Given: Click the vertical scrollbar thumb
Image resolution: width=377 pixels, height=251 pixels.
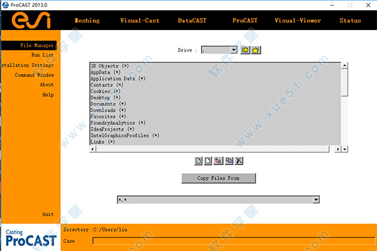Looking at the screenshot, I should click(344, 82).
